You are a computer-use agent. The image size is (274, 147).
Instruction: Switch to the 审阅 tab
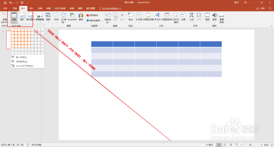tap(72, 9)
